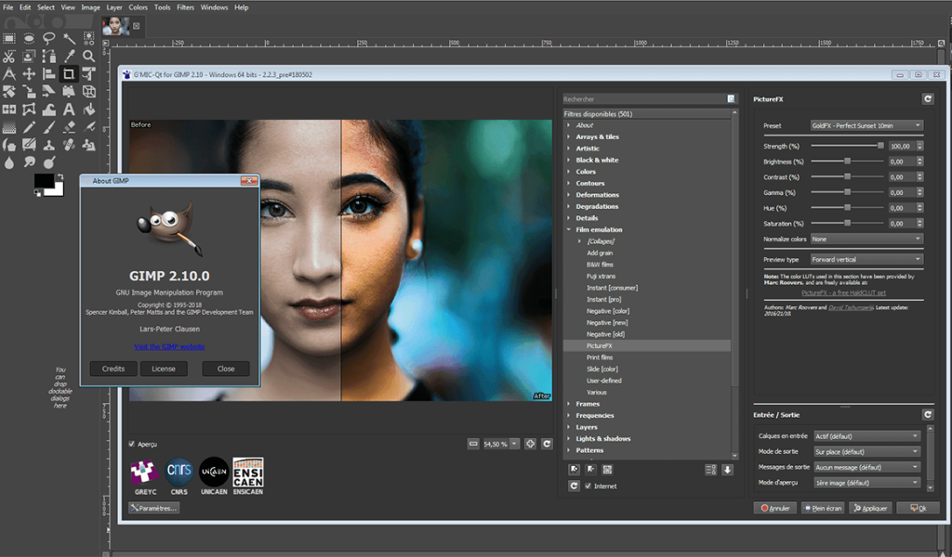Click the Credits button in About GIMP
Image resolution: width=952 pixels, height=557 pixels.
tap(112, 369)
